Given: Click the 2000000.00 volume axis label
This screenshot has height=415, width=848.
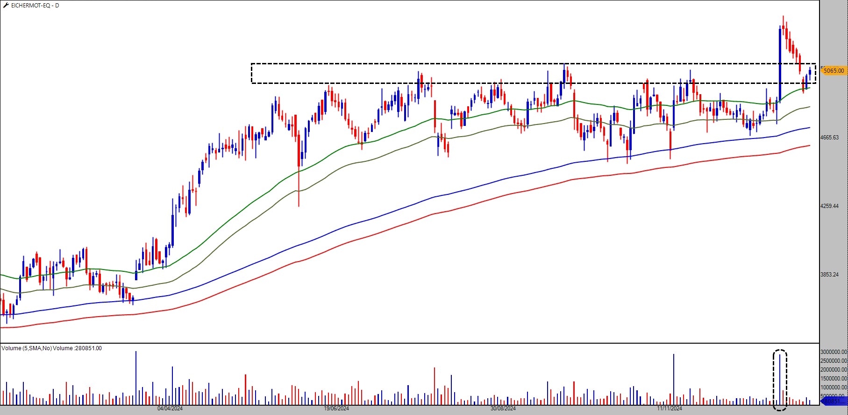Looking at the screenshot, I should [x=834, y=370].
